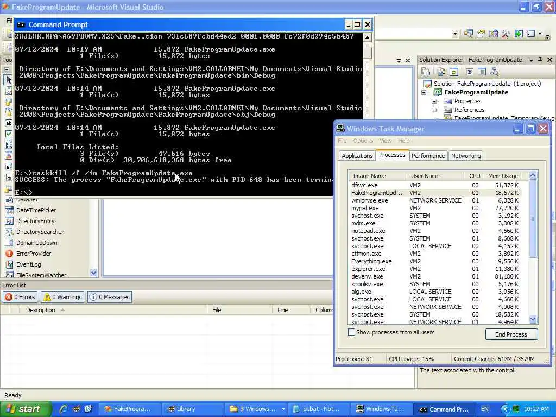Click View Designer icon in Solution Explorer

(482, 72)
